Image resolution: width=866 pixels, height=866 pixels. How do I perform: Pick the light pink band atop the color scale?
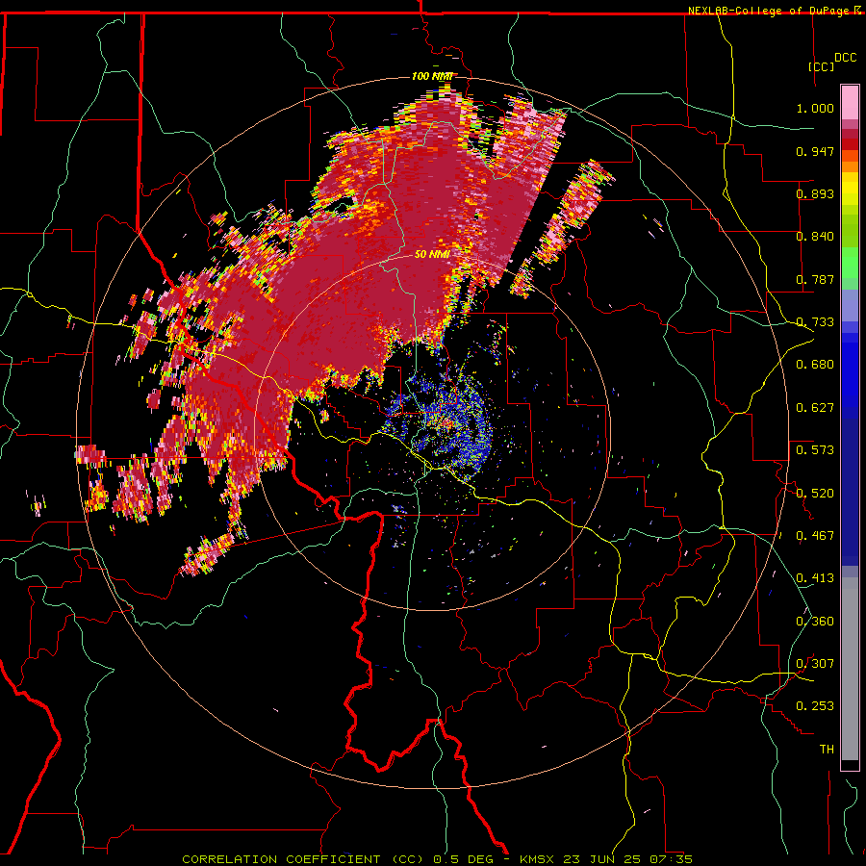tap(850, 103)
